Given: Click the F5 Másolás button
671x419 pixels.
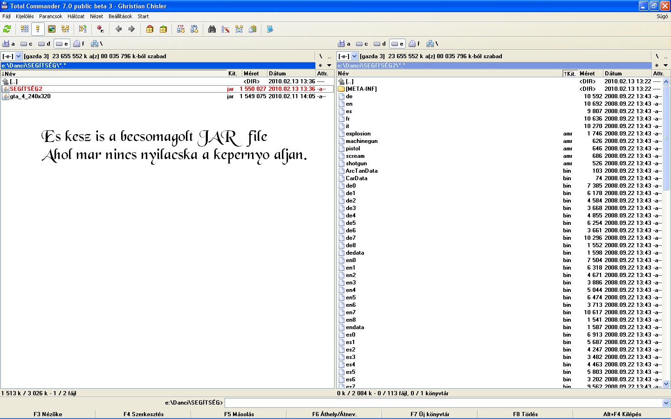Looking at the screenshot, I should coord(239,414).
